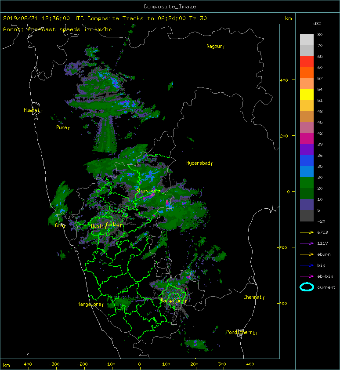Pick the light gray 80 dBZ swatch
The width and height of the screenshot is (340, 370).
pyautogui.click(x=307, y=40)
